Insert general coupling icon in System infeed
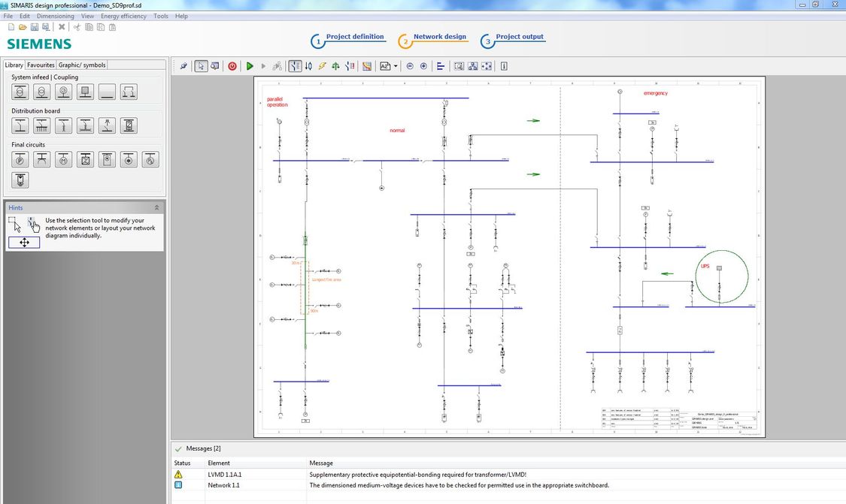The image size is (846, 504). [129, 92]
